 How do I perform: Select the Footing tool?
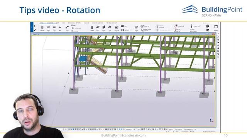tap(117, 28)
